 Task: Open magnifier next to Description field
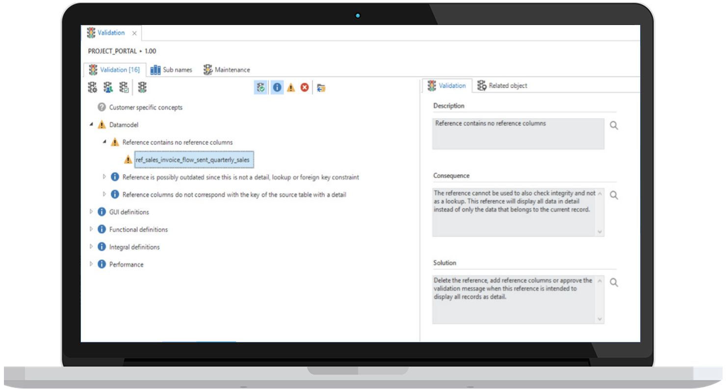pos(613,126)
